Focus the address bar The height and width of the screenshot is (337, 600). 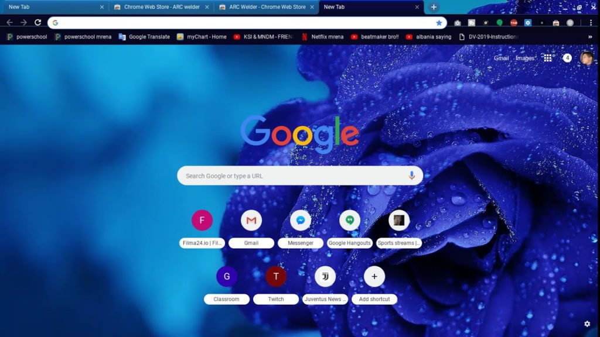click(247, 23)
